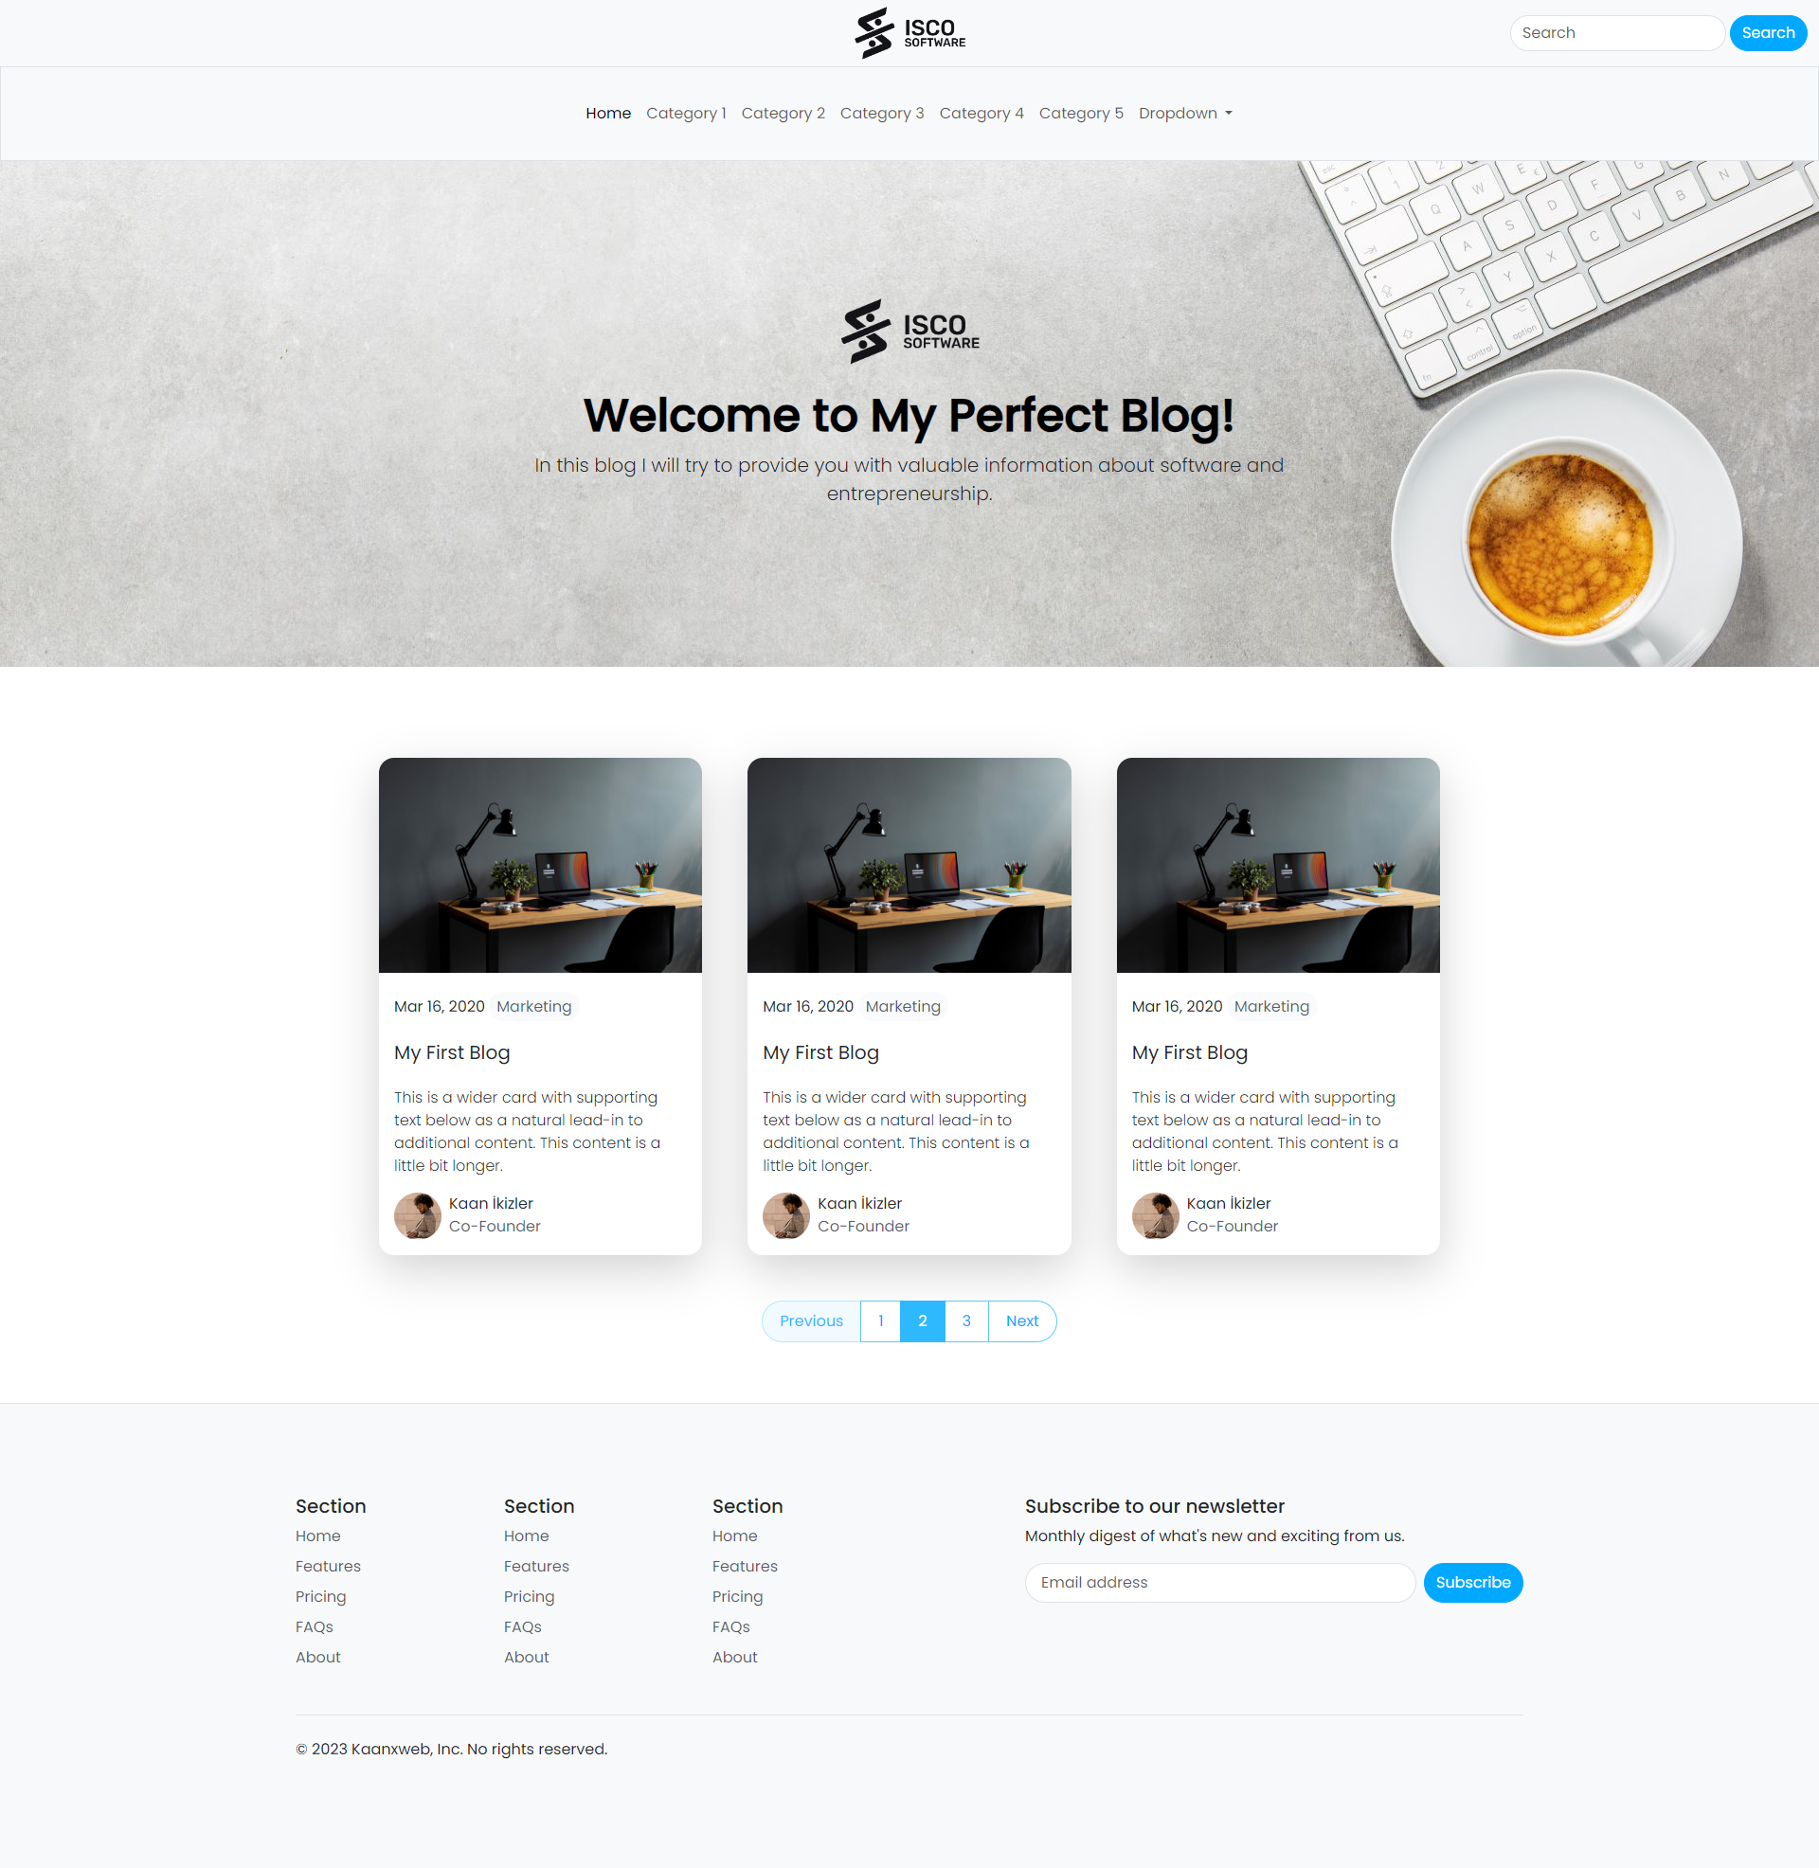Viewport: 1819px width, 1868px height.
Task: Click the first blog post thumbnail image
Action: (x=541, y=864)
